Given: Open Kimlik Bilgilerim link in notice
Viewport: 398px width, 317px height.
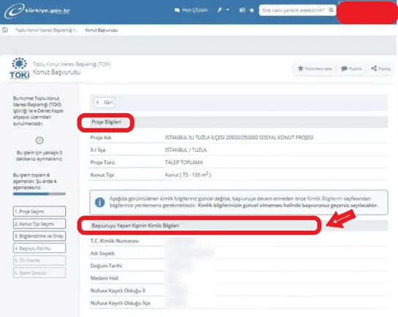Looking at the screenshot, I should click(325, 199).
